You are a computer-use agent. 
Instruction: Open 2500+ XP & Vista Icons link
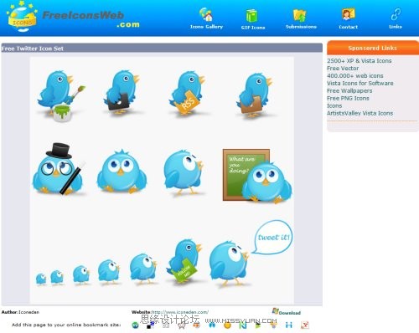tap(360, 61)
